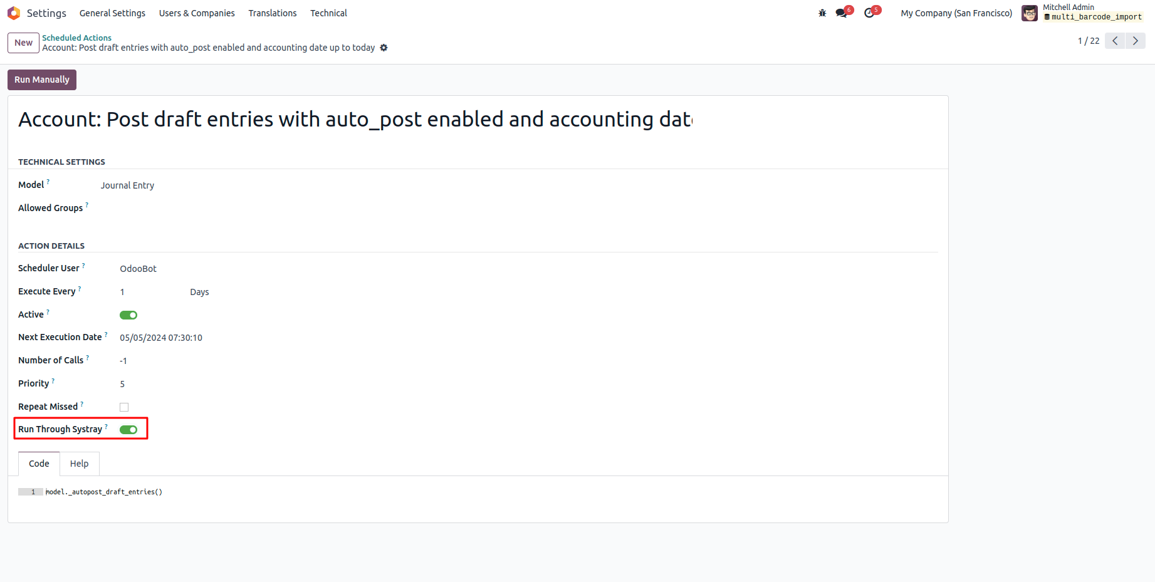1155x582 pixels.
Task: Go to previous record arrow
Action: pos(1115,41)
